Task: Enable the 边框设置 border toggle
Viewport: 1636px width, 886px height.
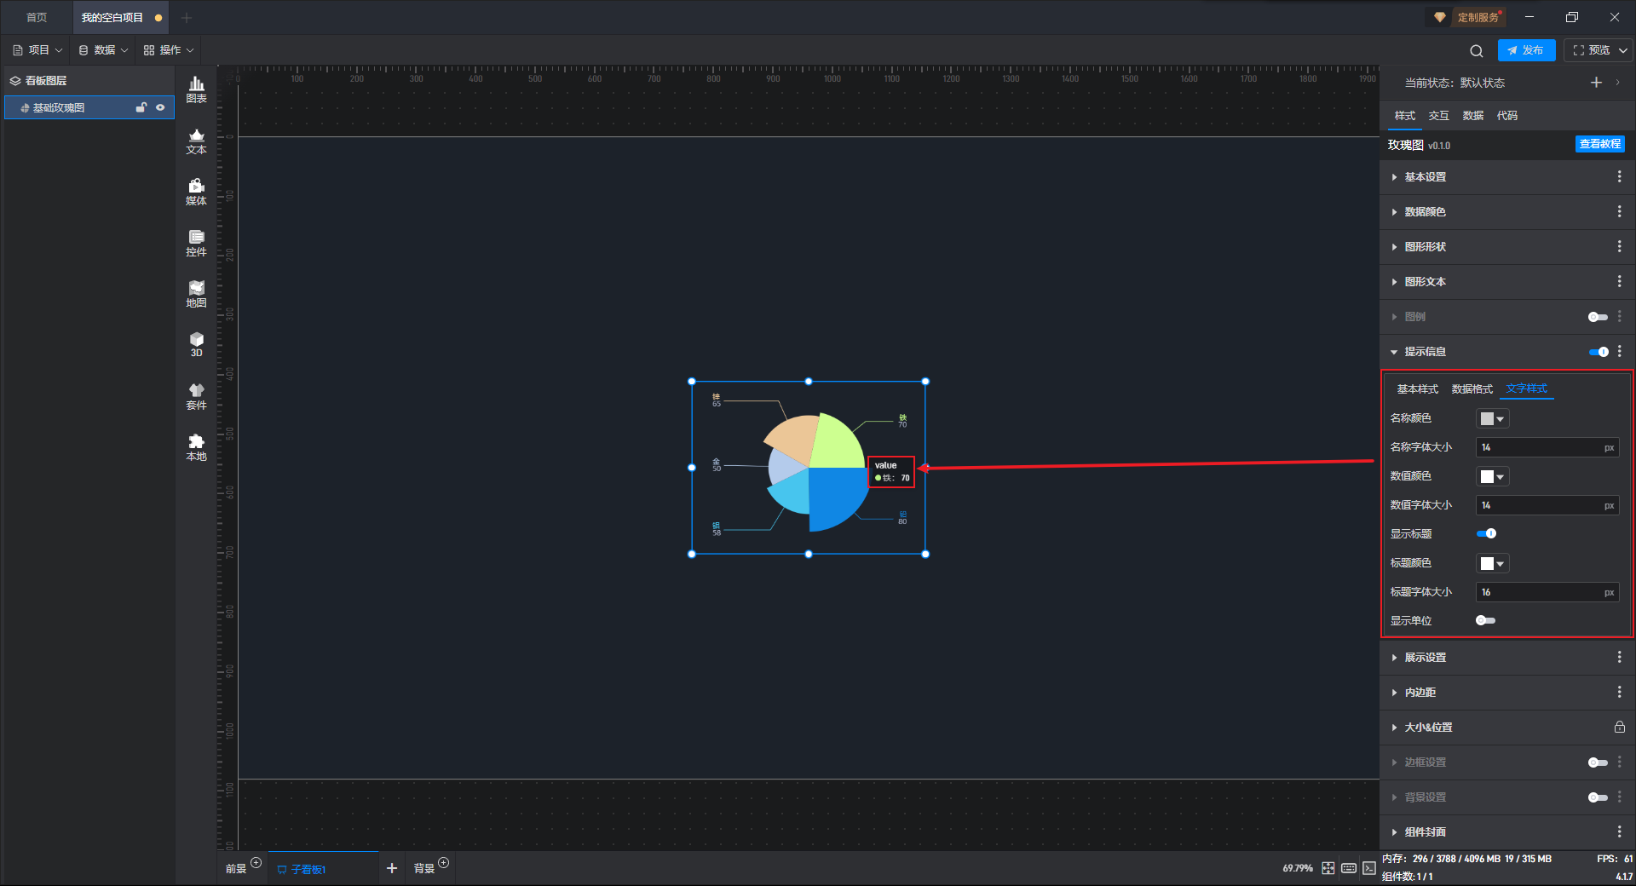Action: 1598,762
